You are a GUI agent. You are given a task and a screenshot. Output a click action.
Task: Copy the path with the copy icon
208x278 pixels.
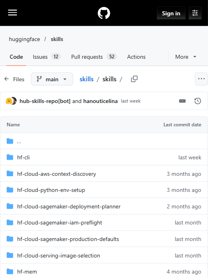pyautogui.click(x=134, y=79)
